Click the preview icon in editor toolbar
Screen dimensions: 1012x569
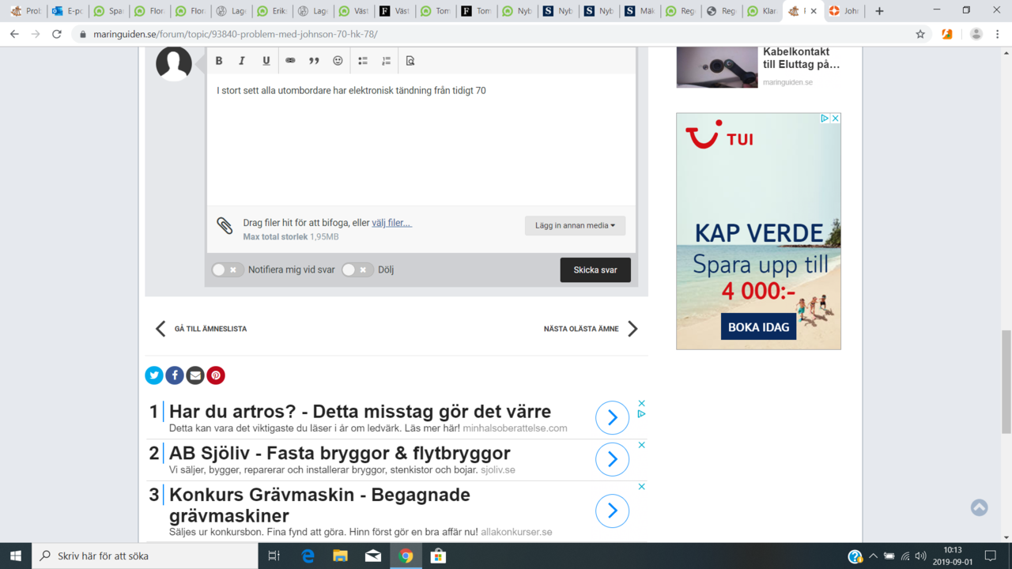410,61
